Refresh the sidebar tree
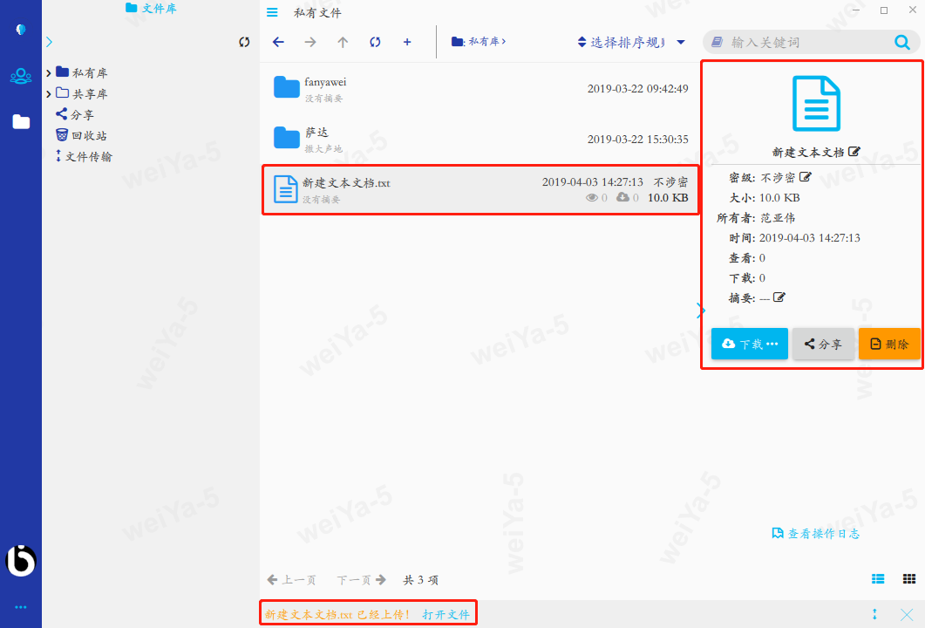This screenshot has width=925, height=628. click(244, 42)
